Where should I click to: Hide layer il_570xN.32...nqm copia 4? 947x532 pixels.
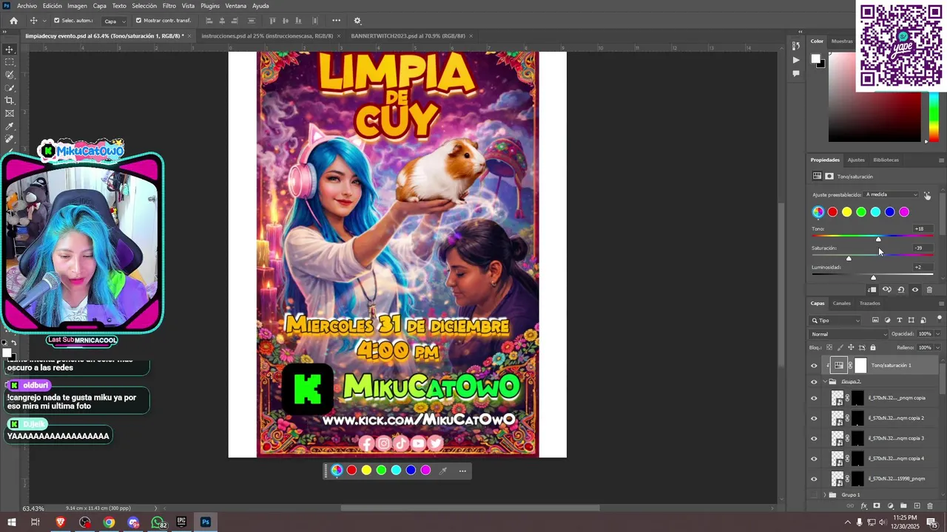click(814, 458)
